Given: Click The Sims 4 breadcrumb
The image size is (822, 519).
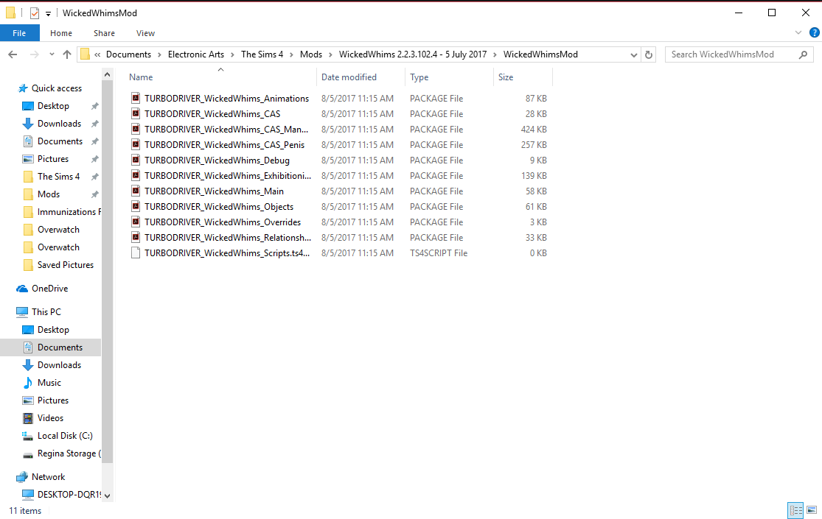Looking at the screenshot, I should click(262, 54).
